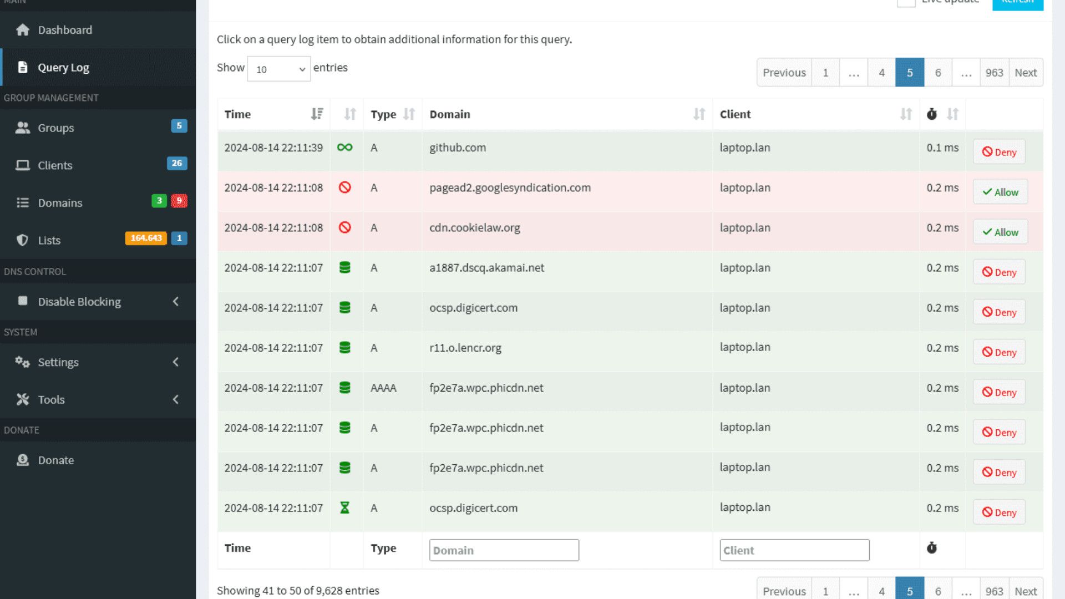Screen dimensions: 1065x599
Task: Click the red 9 Domains badge
Action: click(179, 201)
